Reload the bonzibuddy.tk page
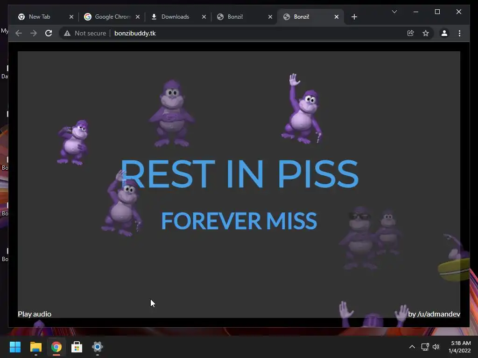This screenshot has width=478, height=358. click(49, 33)
